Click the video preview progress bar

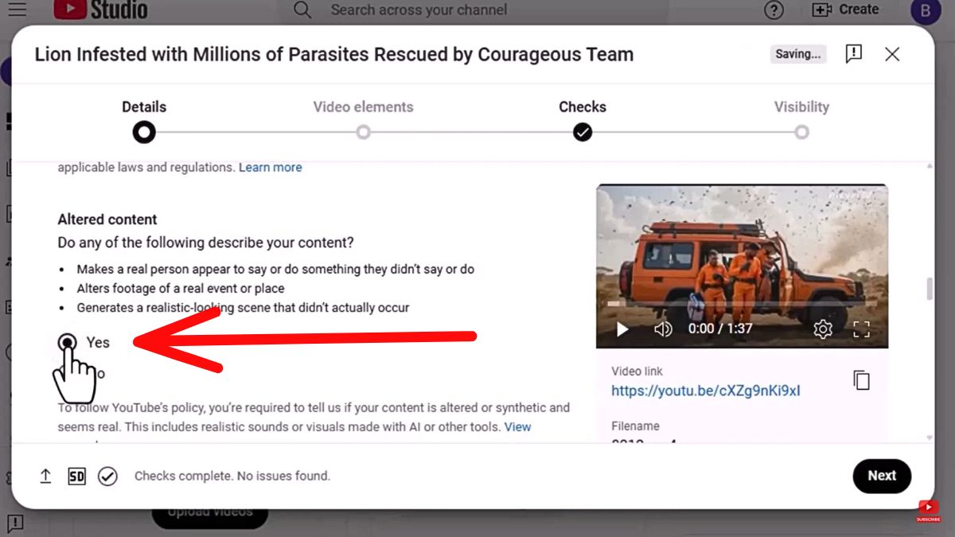(x=742, y=305)
